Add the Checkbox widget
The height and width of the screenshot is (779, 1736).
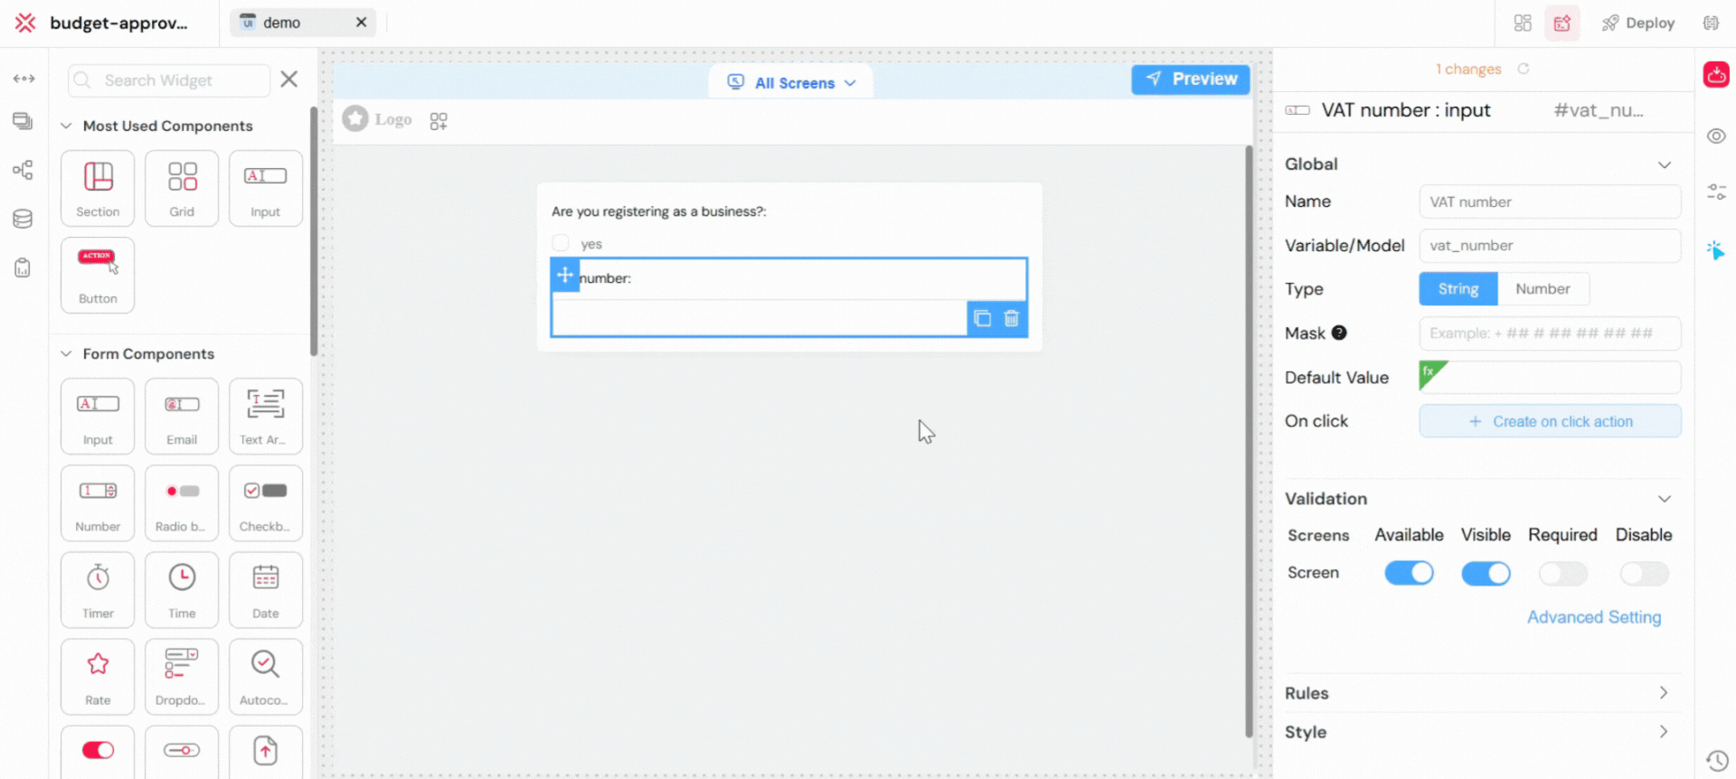pos(266,502)
